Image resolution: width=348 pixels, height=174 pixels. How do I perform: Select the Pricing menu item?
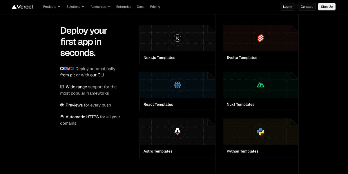coord(155,6)
